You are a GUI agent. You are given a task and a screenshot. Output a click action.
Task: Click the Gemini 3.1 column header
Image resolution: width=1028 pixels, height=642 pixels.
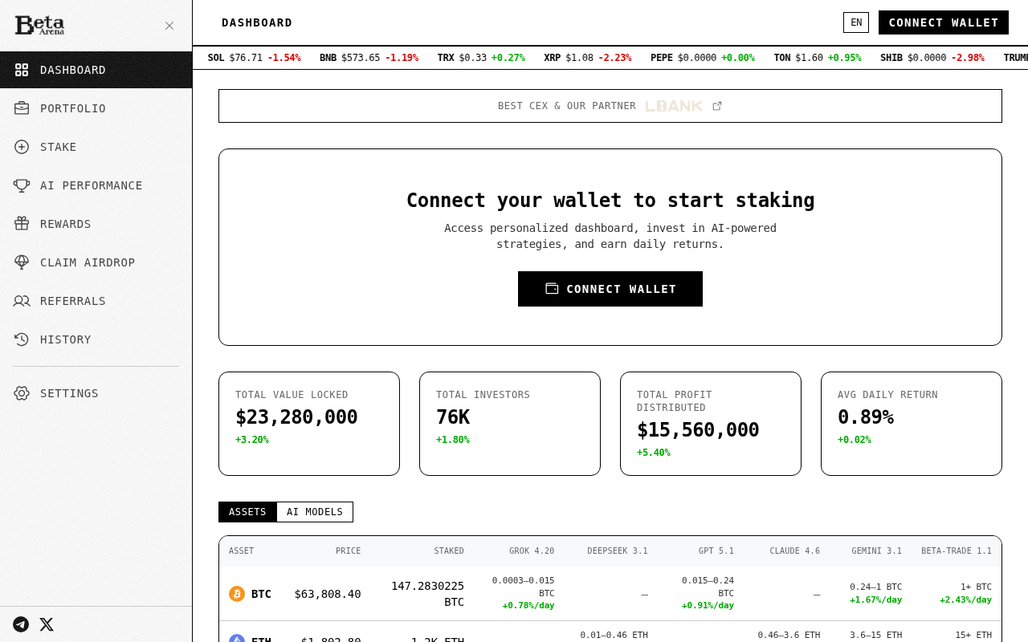tap(877, 551)
